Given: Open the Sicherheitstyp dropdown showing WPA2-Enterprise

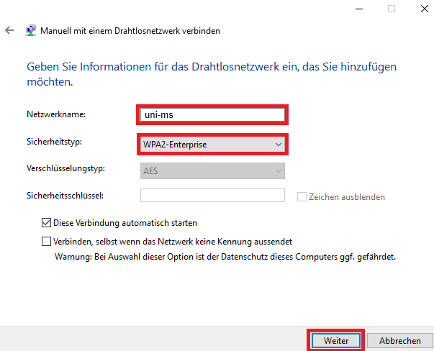Looking at the screenshot, I should click(212, 145).
